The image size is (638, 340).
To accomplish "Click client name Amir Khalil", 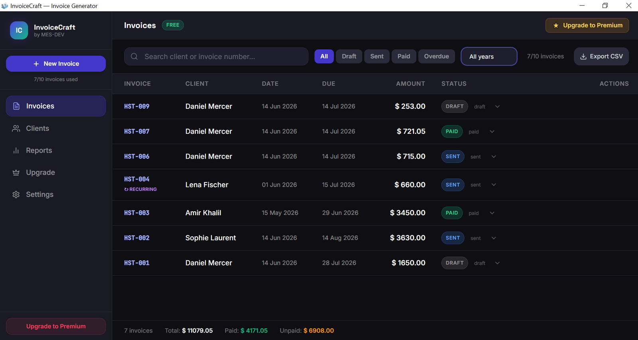I will [203, 213].
